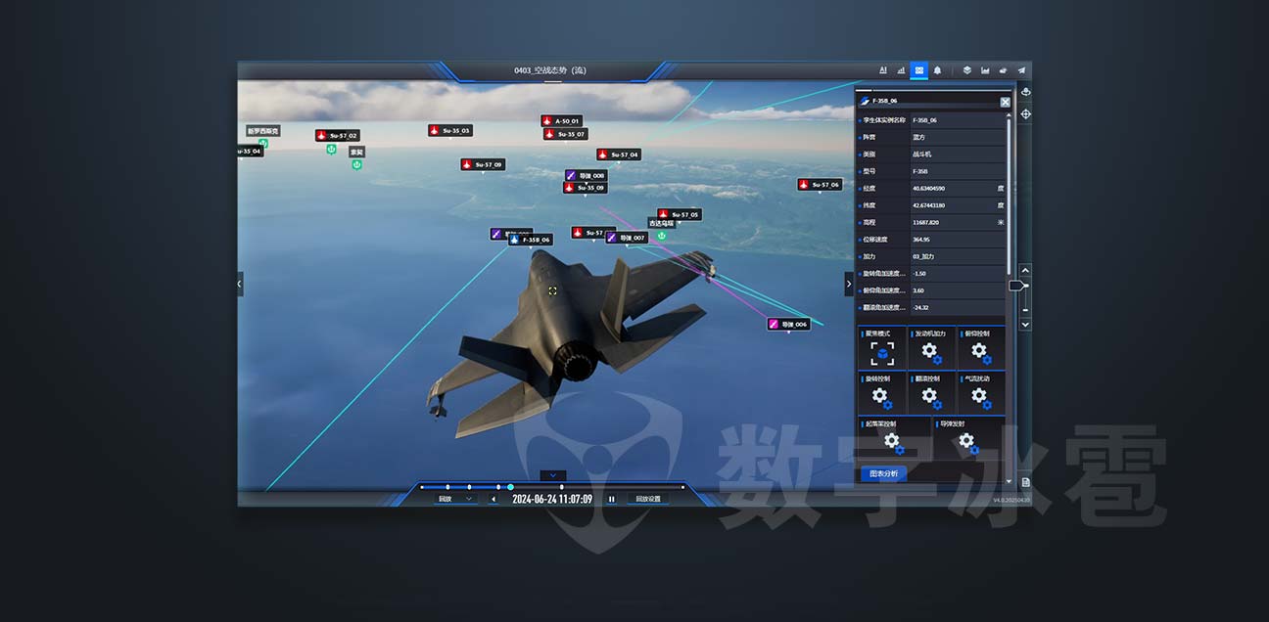
Task: Open the 旋转控制 rotation control tile
Action: [881, 393]
